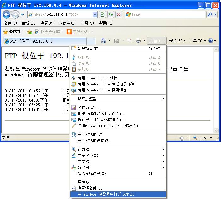Select 在 Windows 浏览器中打开 FTP menu item
This screenshot has width=221, height=199.
click(106, 194)
